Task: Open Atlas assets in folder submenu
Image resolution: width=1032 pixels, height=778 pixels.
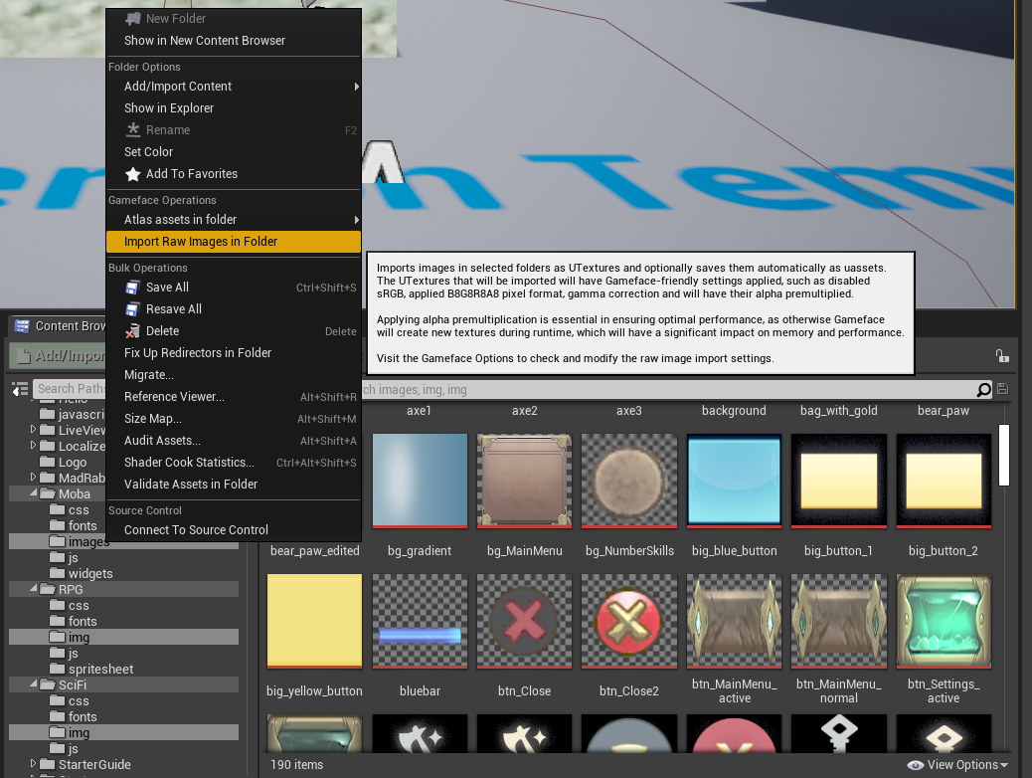Action: tap(233, 219)
